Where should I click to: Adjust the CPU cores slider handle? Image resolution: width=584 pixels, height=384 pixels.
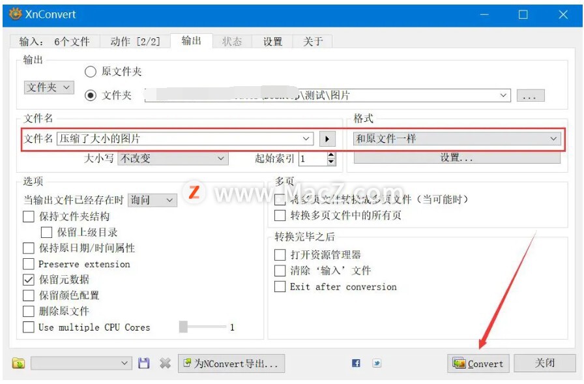click(x=183, y=327)
